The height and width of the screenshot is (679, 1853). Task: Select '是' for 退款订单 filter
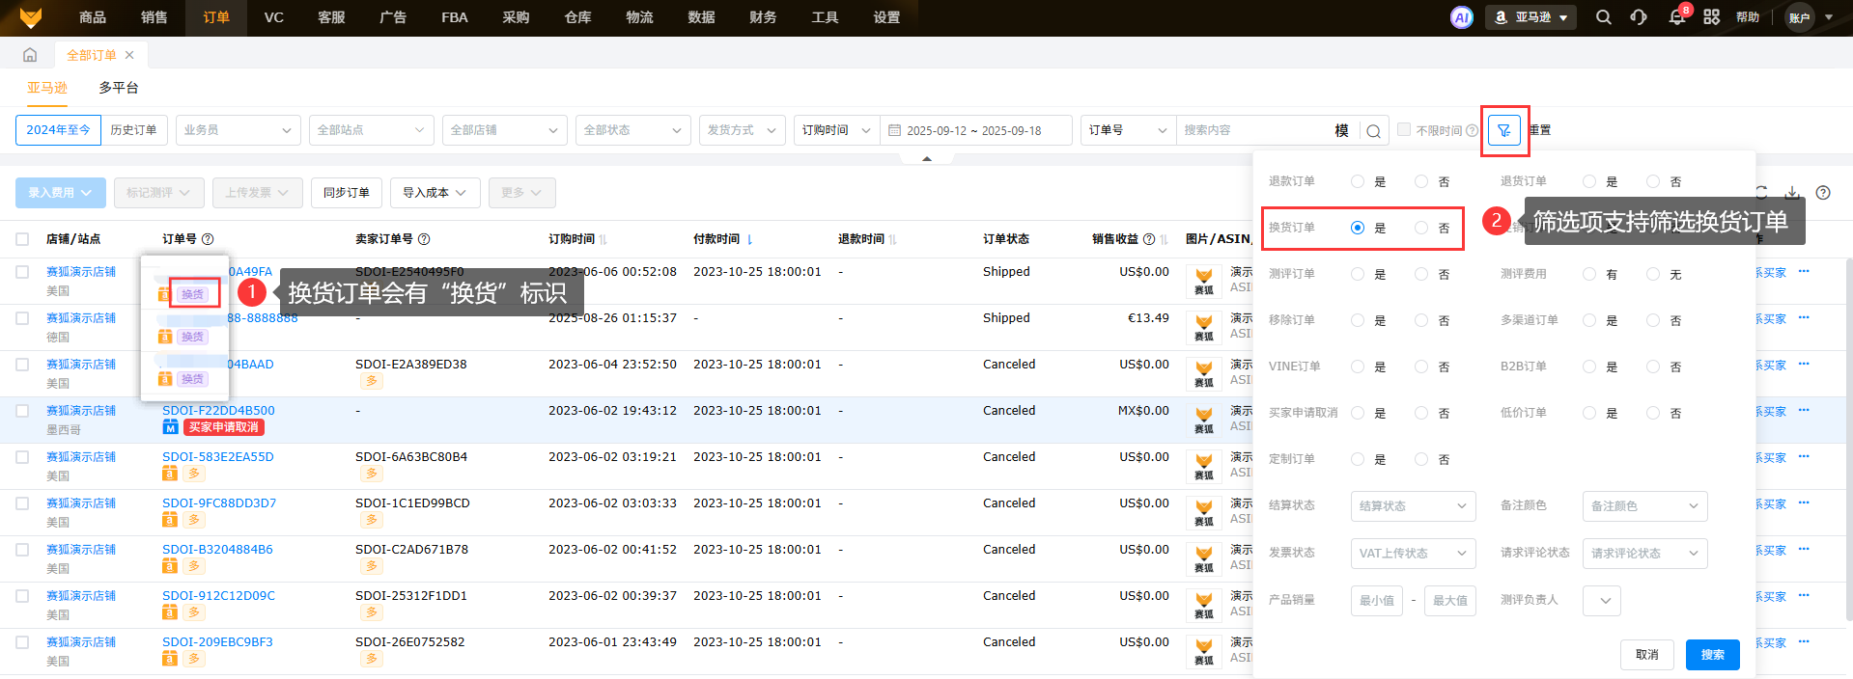(1358, 181)
